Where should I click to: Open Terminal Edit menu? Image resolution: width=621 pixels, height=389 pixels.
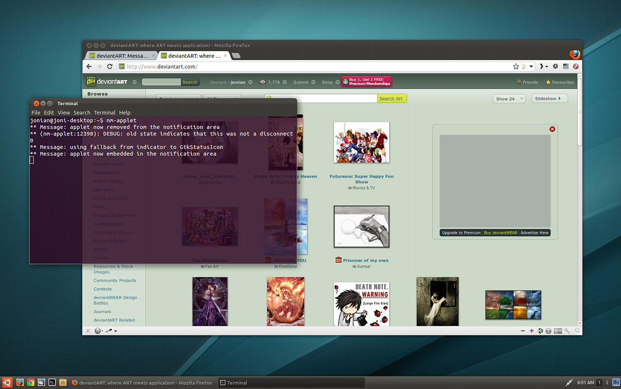[x=49, y=112]
